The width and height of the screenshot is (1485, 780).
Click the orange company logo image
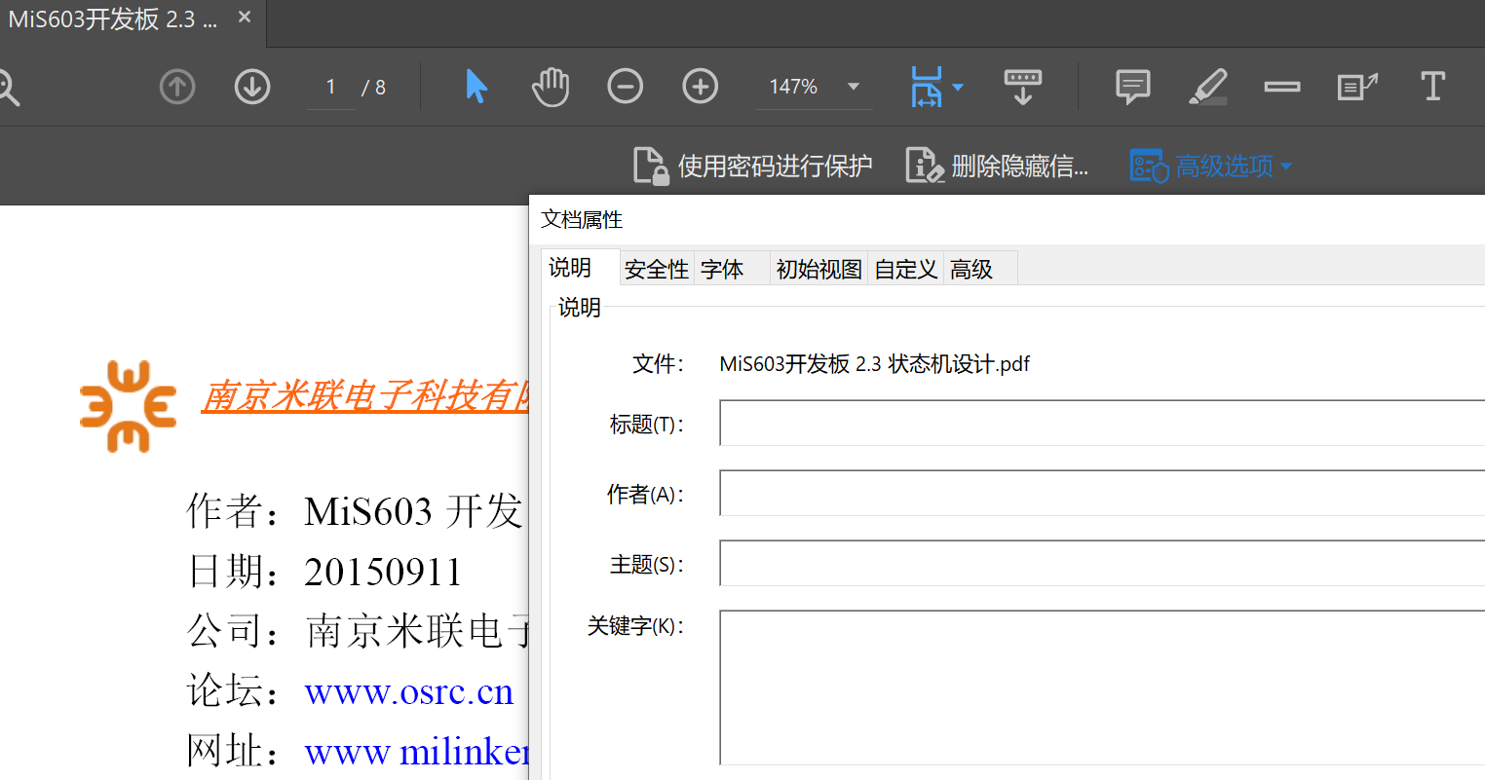(x=128, y=406)
